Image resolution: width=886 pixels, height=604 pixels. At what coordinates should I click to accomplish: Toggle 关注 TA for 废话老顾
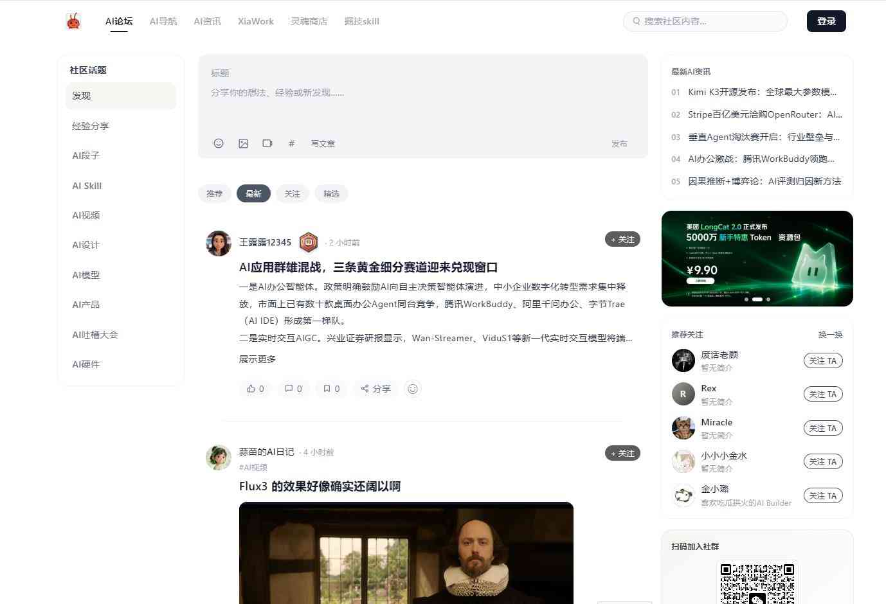pyautogui.click(x=823, y=360)
